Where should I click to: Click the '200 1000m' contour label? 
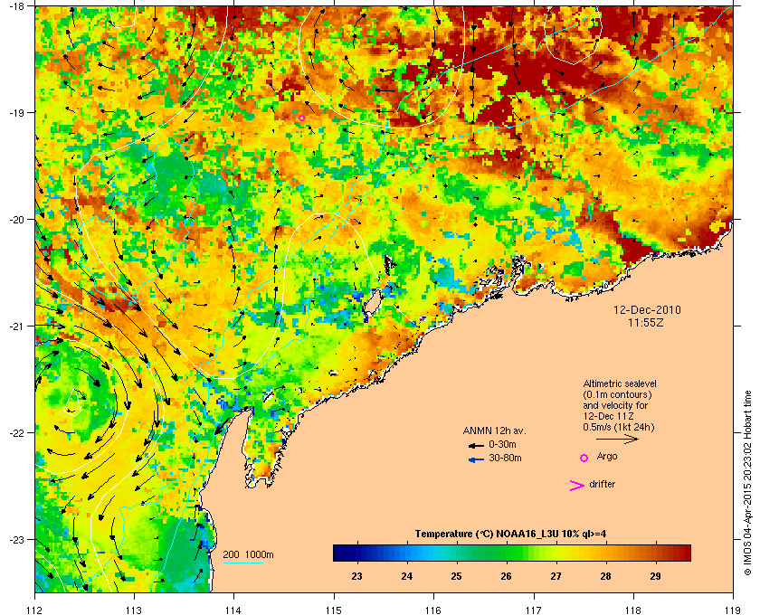tap(248, 554)
